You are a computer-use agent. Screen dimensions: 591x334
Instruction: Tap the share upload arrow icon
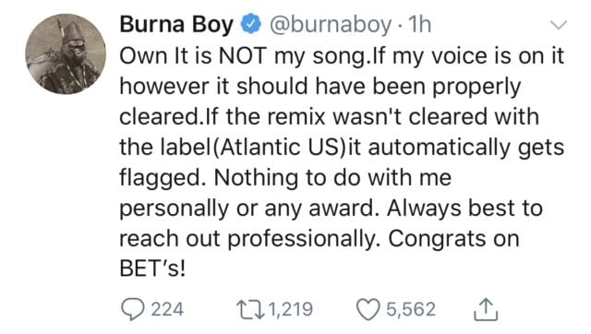click(486, 309)
